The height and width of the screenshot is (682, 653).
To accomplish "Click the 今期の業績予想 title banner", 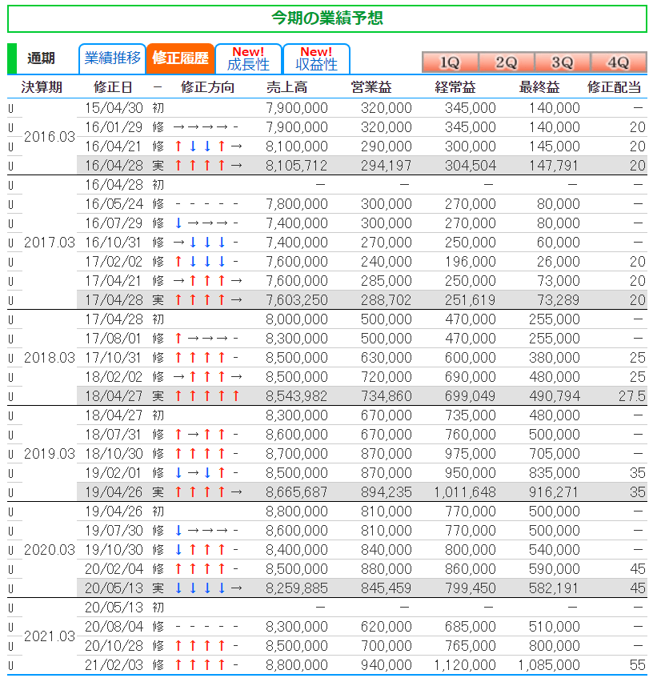I will coord(326,18).
